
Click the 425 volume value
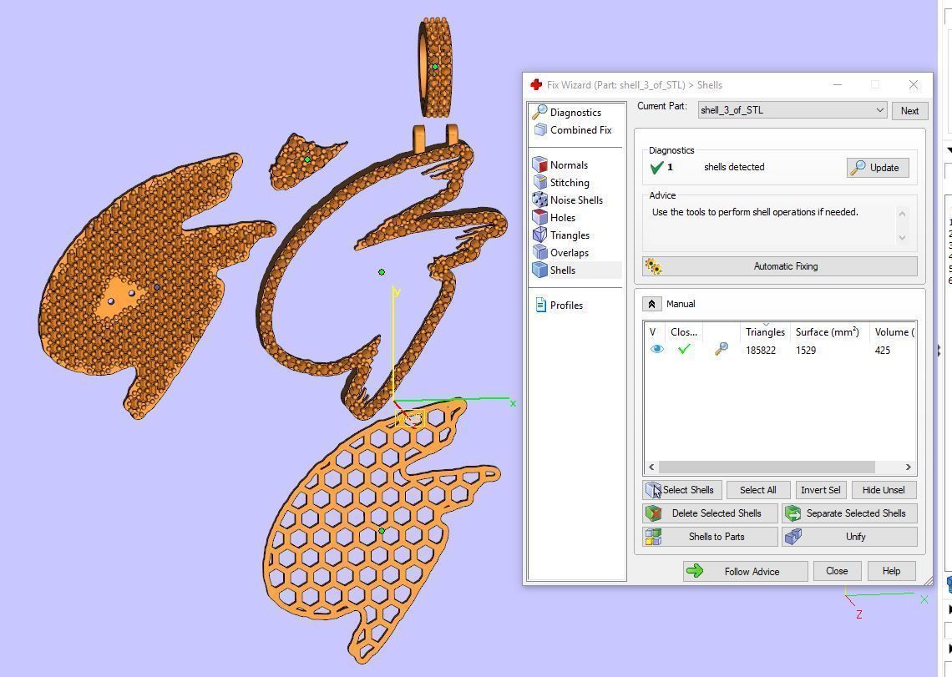click(882, 351)
